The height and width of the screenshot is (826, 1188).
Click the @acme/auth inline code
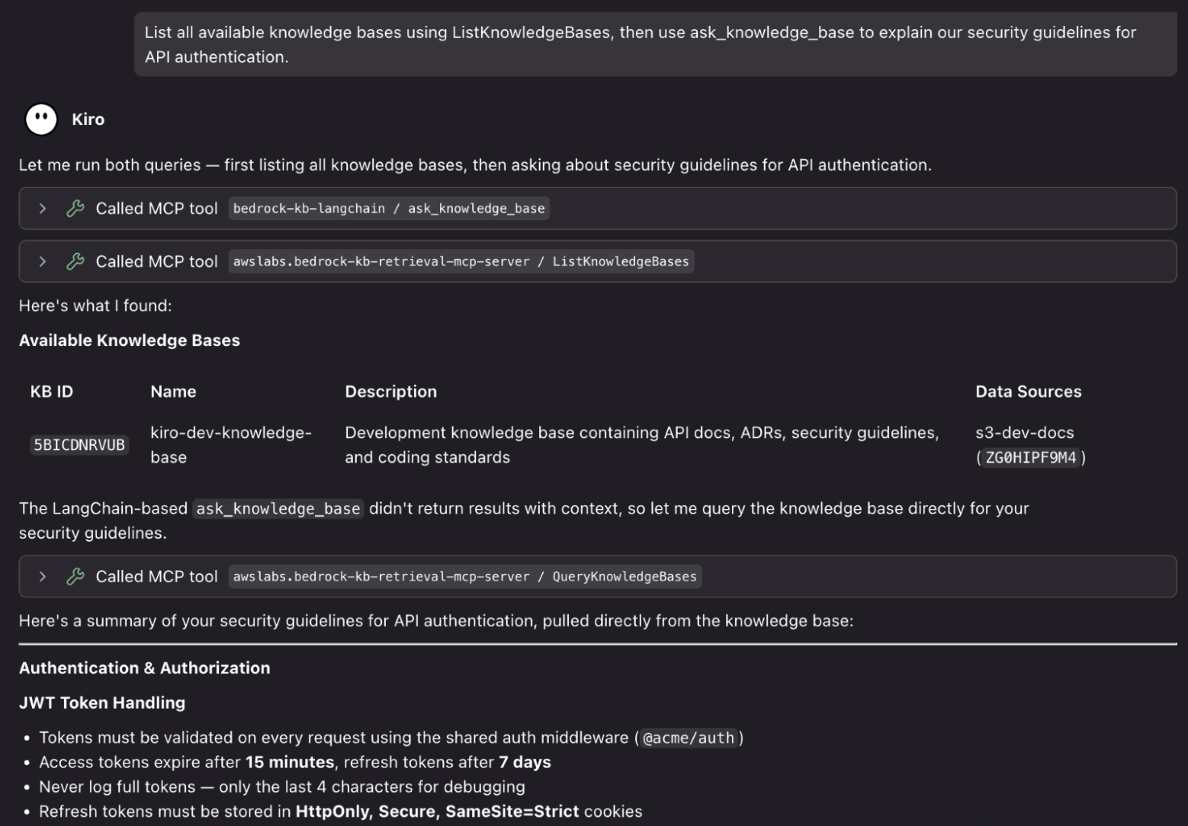pyautogui.click(x=689, y=738)
